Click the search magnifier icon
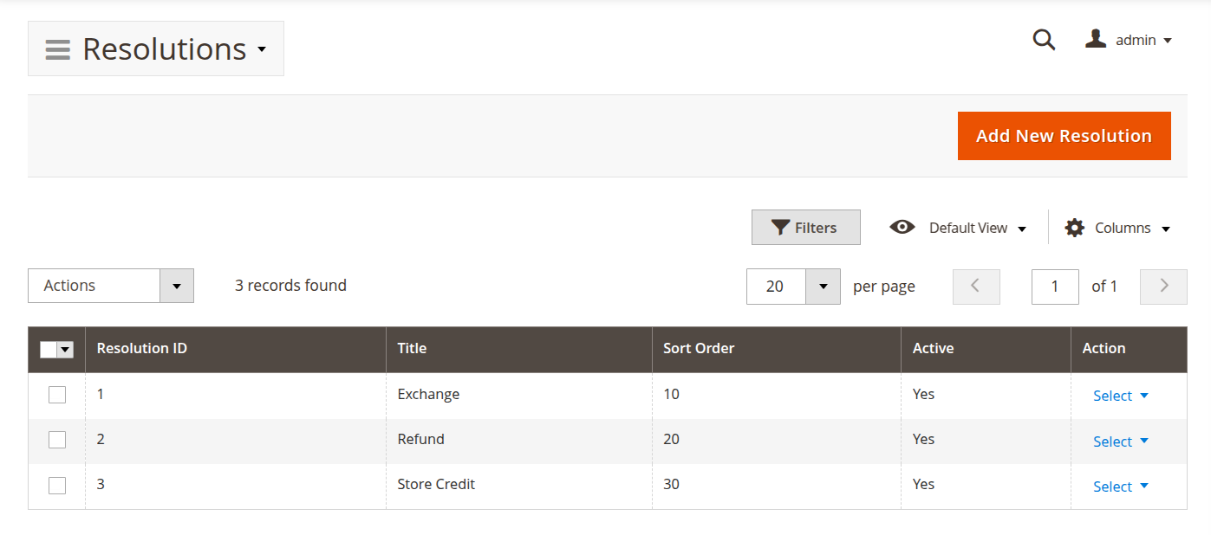This screenshot has width=1211, height=535. click(x=1044, y=40)
